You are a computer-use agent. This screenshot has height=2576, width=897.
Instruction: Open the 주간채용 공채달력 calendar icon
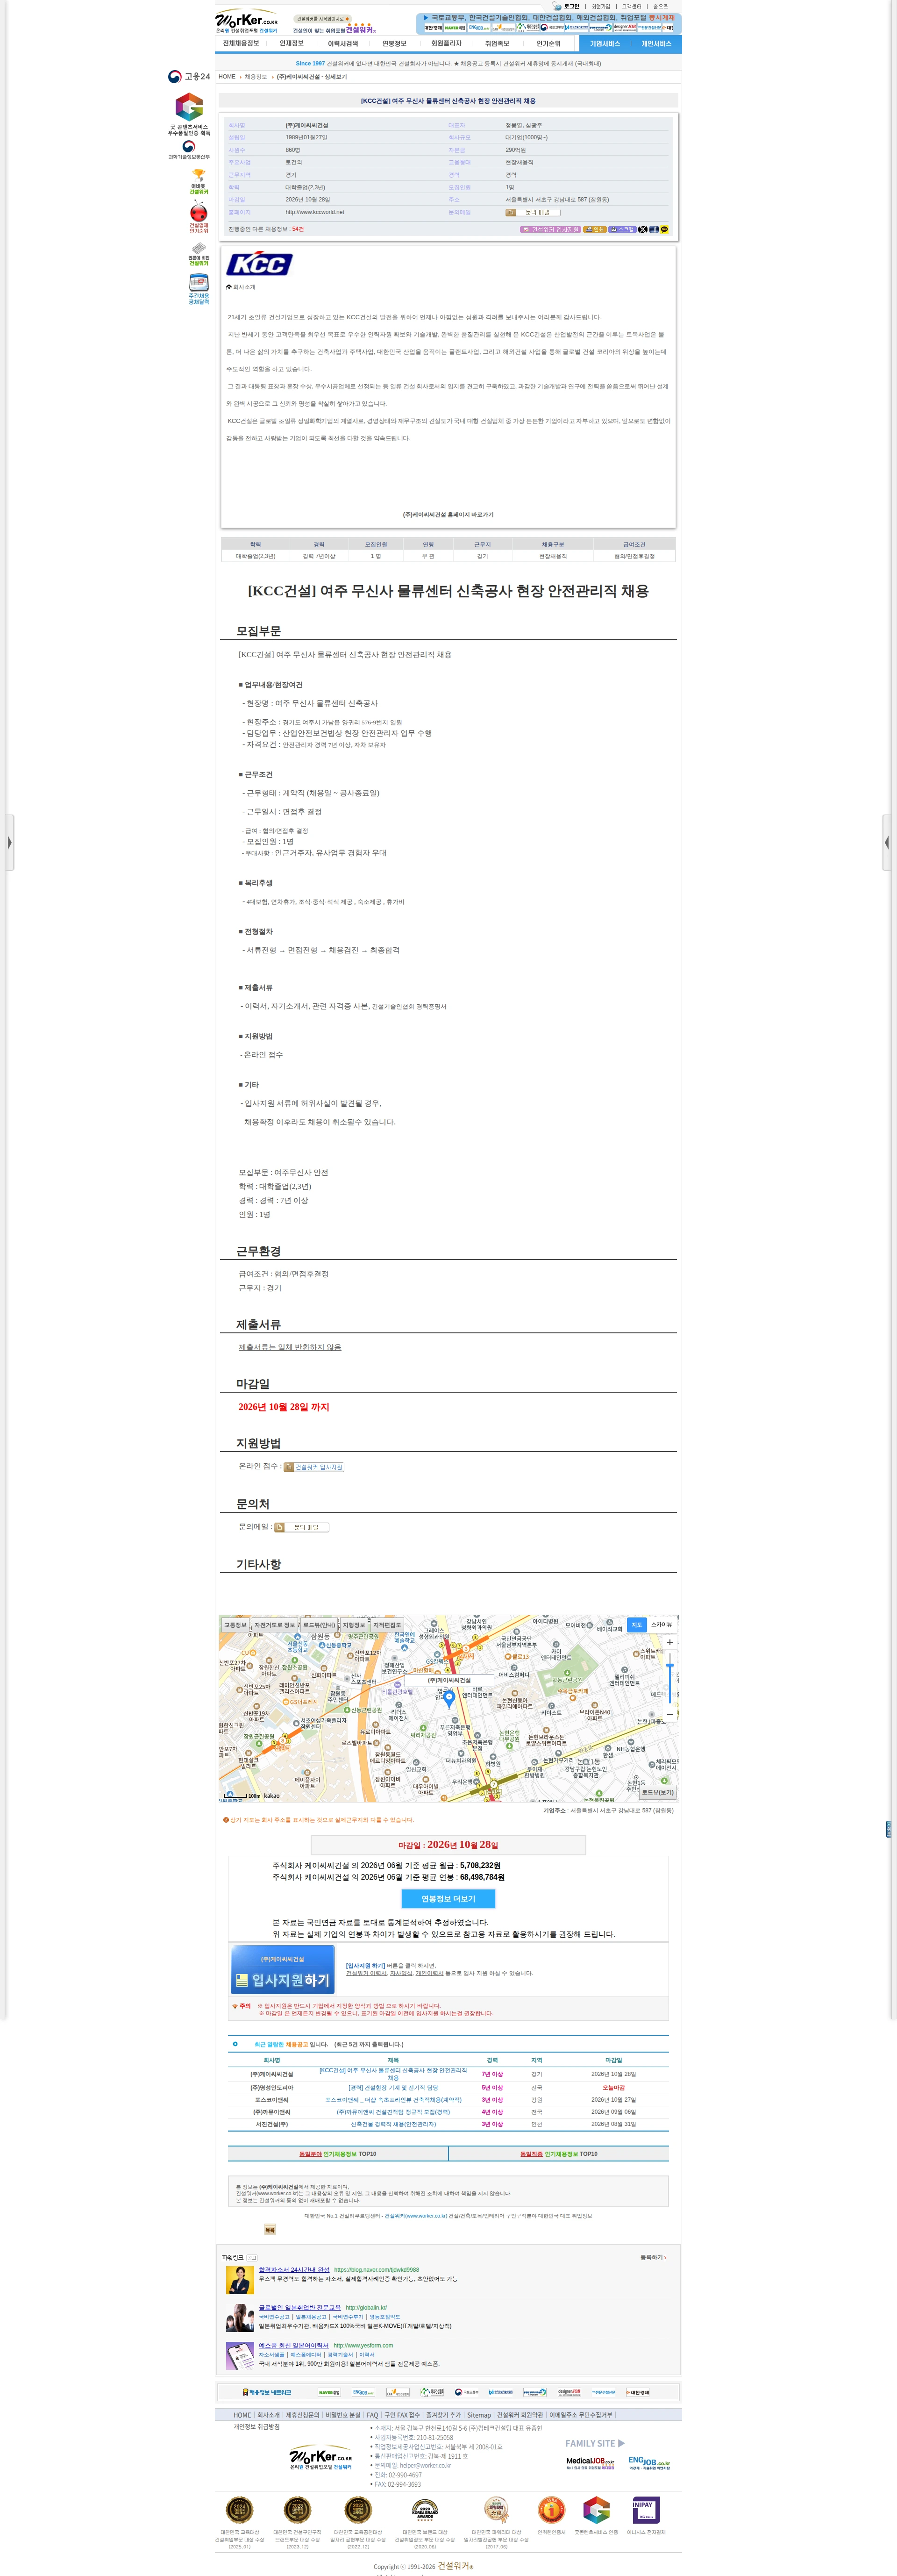[199, 289]
